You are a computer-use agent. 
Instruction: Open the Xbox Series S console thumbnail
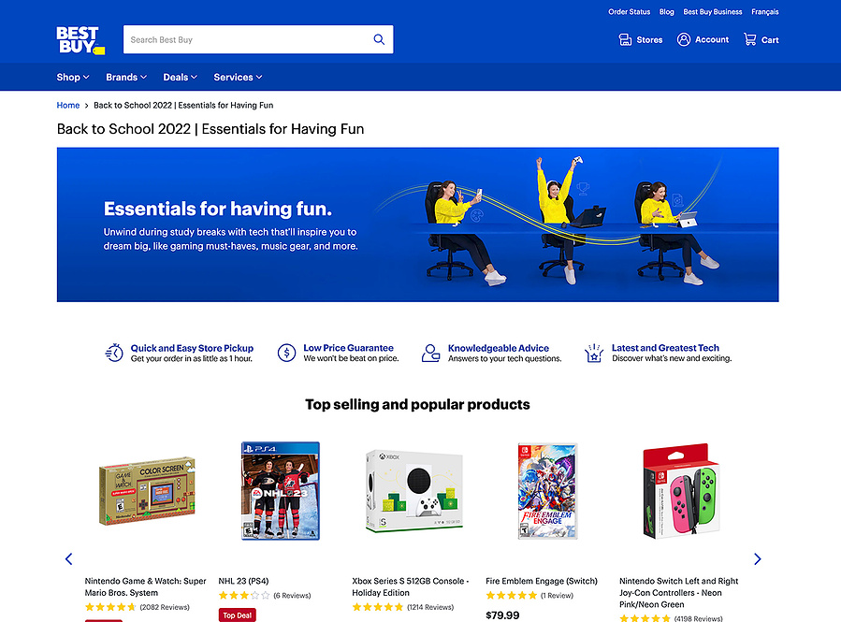pyautogui.click(x=414, y=491)
